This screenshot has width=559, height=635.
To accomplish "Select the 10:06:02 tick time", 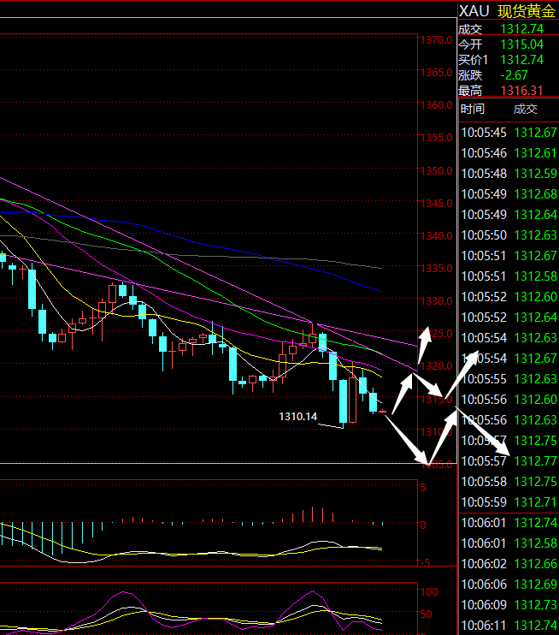I will (484, 564).
